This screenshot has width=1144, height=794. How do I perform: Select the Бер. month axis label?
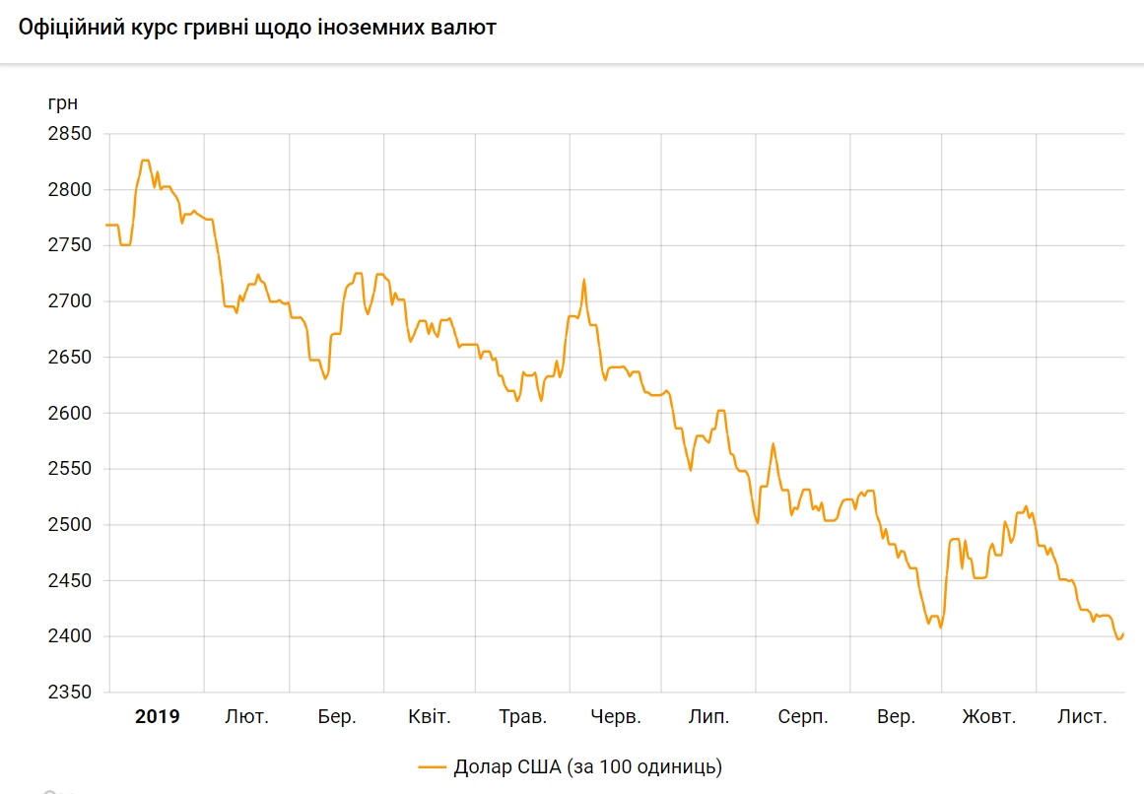pos(337,717)
